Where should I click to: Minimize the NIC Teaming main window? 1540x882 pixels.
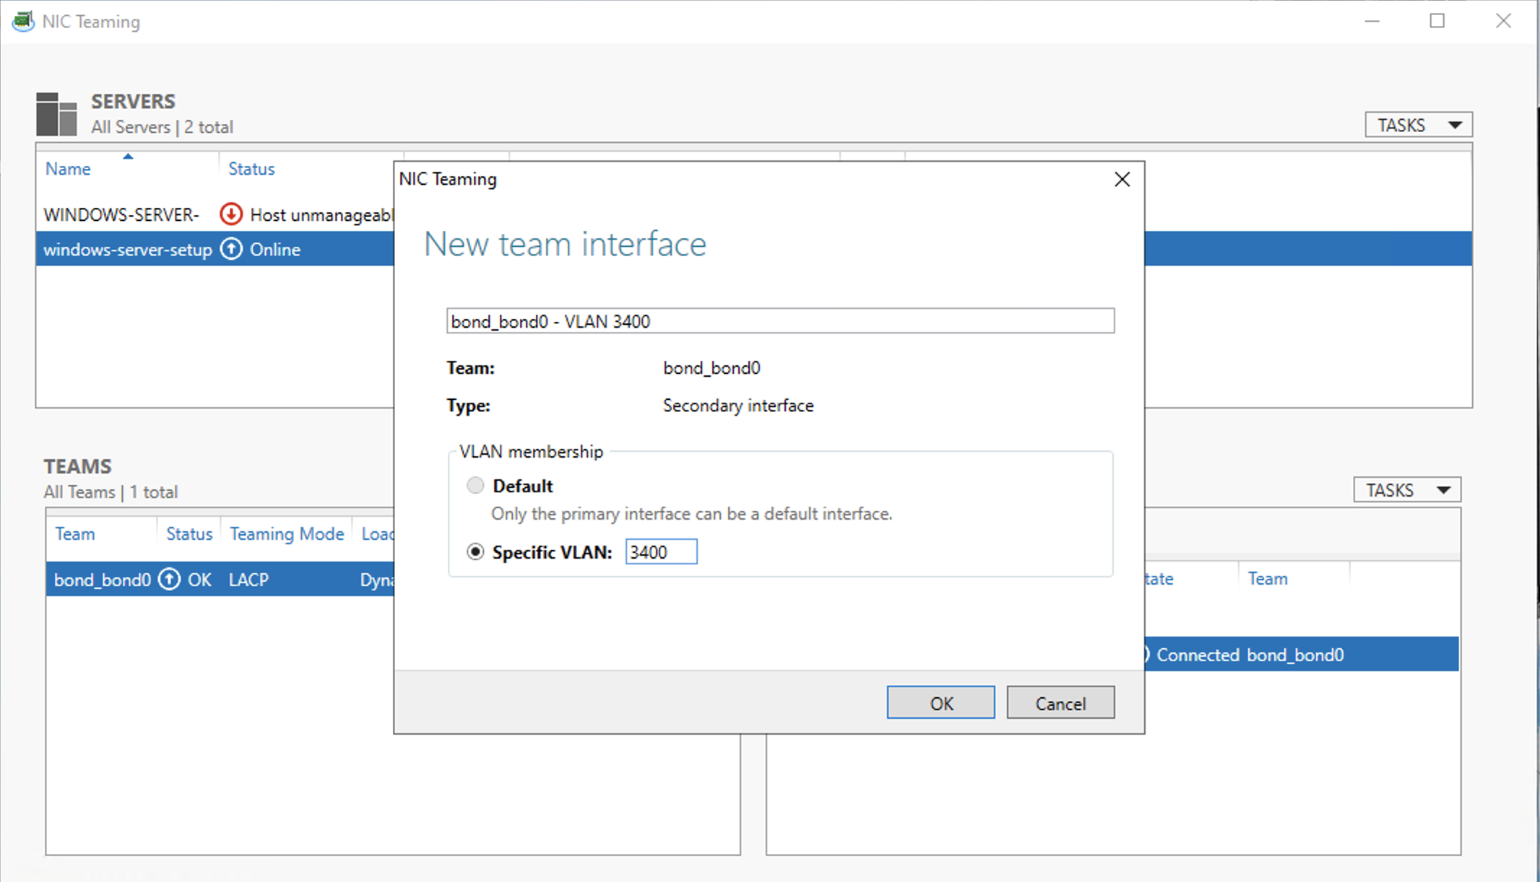pyautogui.click(x=1372, y=21)
